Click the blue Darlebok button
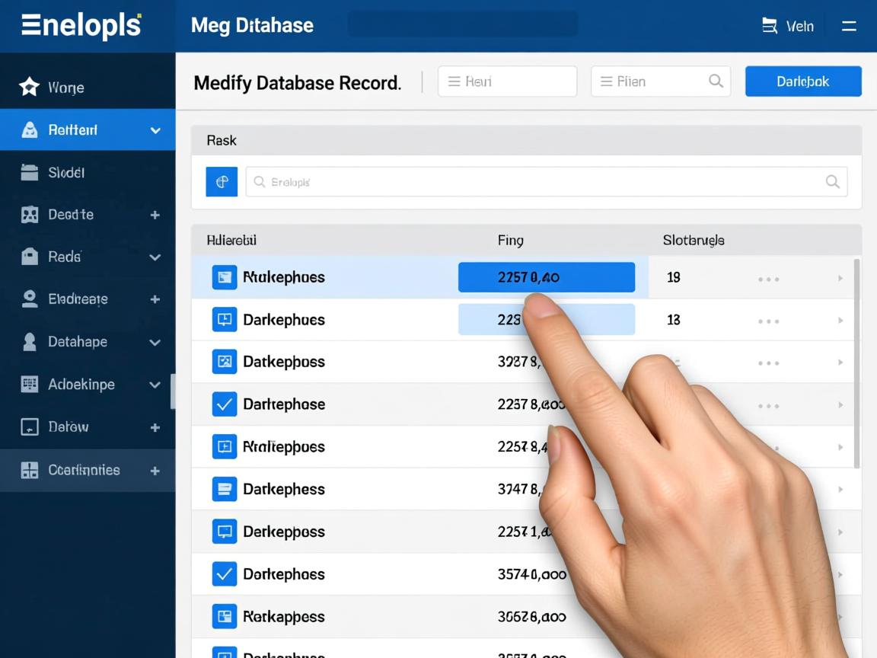This screenshot has height=658, width=877. click(802, 81)
